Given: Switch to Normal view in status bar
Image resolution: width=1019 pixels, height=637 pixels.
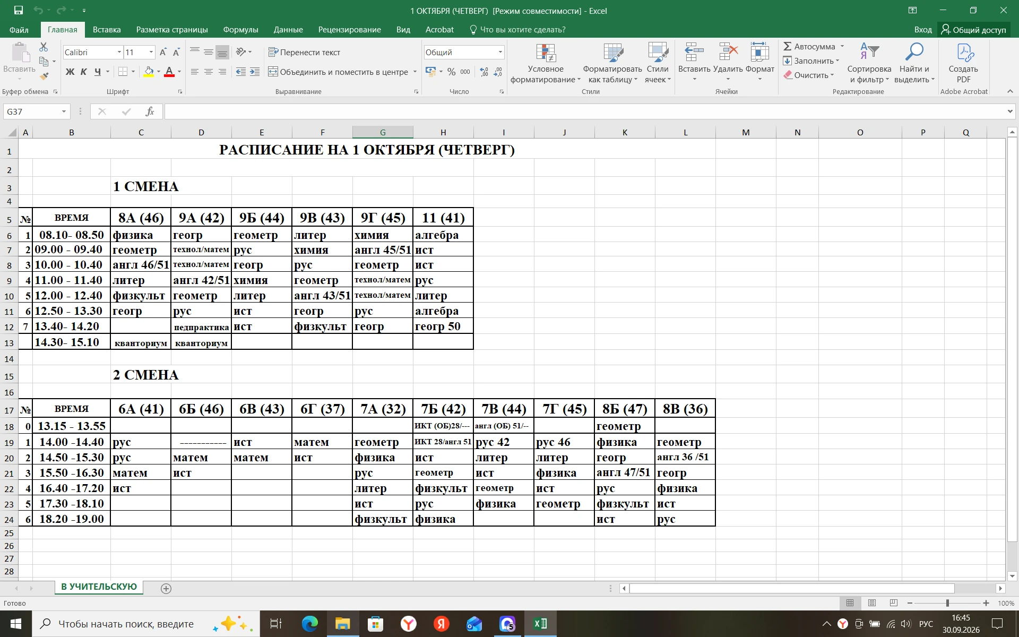Looking at the screenshot, I should coord(850,603).
